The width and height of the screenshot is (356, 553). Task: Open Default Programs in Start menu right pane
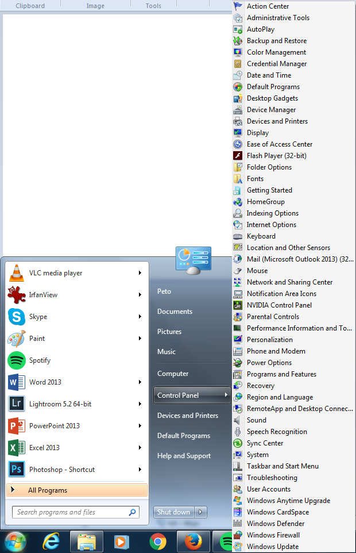(x=184, y=436)
